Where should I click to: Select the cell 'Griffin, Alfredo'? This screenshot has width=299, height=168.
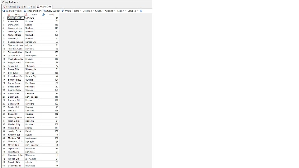tap(16, 35)
